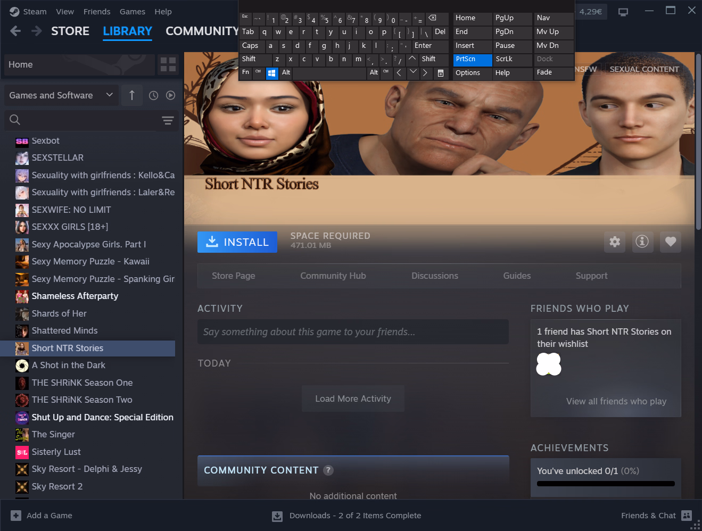Screen dimensions: 702x531
Task: Sort library ascending with the up arrow
Action: [131, 95]
